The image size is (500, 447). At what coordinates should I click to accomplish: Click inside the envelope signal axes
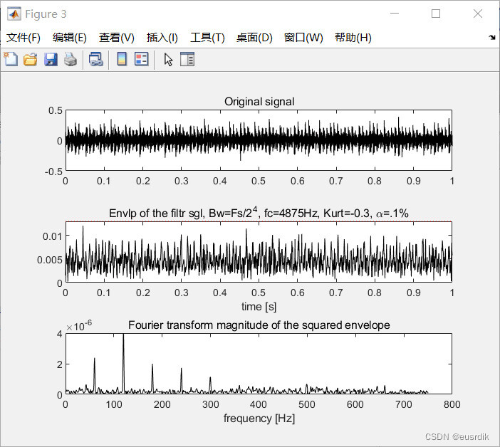[x=259, y=252]
